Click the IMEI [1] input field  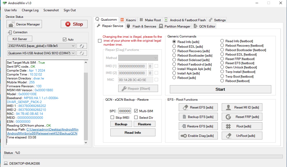133,66
